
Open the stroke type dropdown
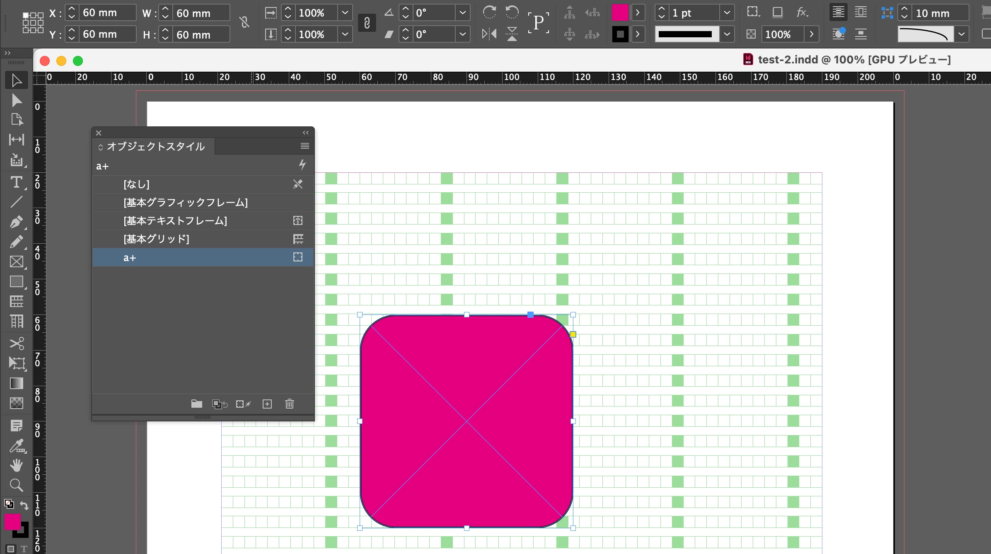tap(727, 34)
